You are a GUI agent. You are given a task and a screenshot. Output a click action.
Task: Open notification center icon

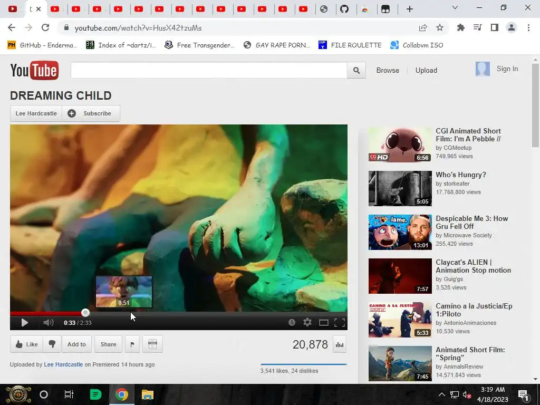(x=523, y=394)
